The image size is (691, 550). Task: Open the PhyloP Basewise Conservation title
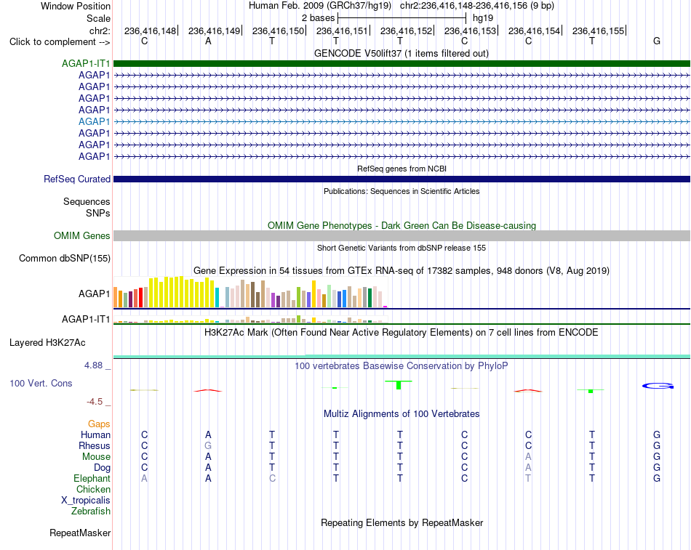(401, 366)
